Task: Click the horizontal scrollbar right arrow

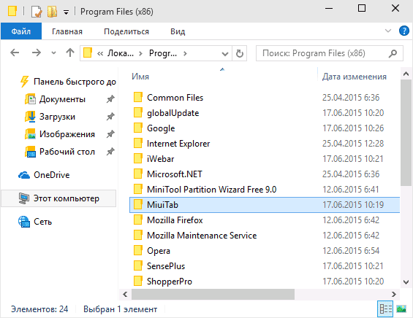Action: point(394,294)
